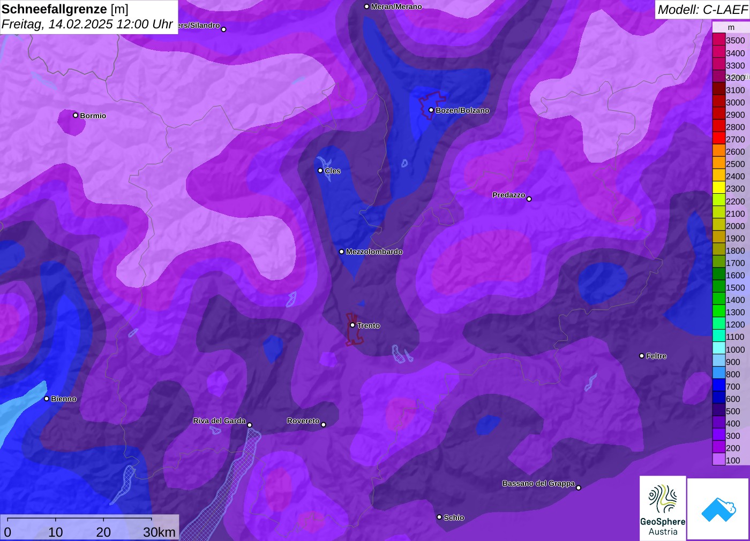Screen dimensions: 750x541
Task: Click the Trento city boundary outline
Action: (354, 329)
